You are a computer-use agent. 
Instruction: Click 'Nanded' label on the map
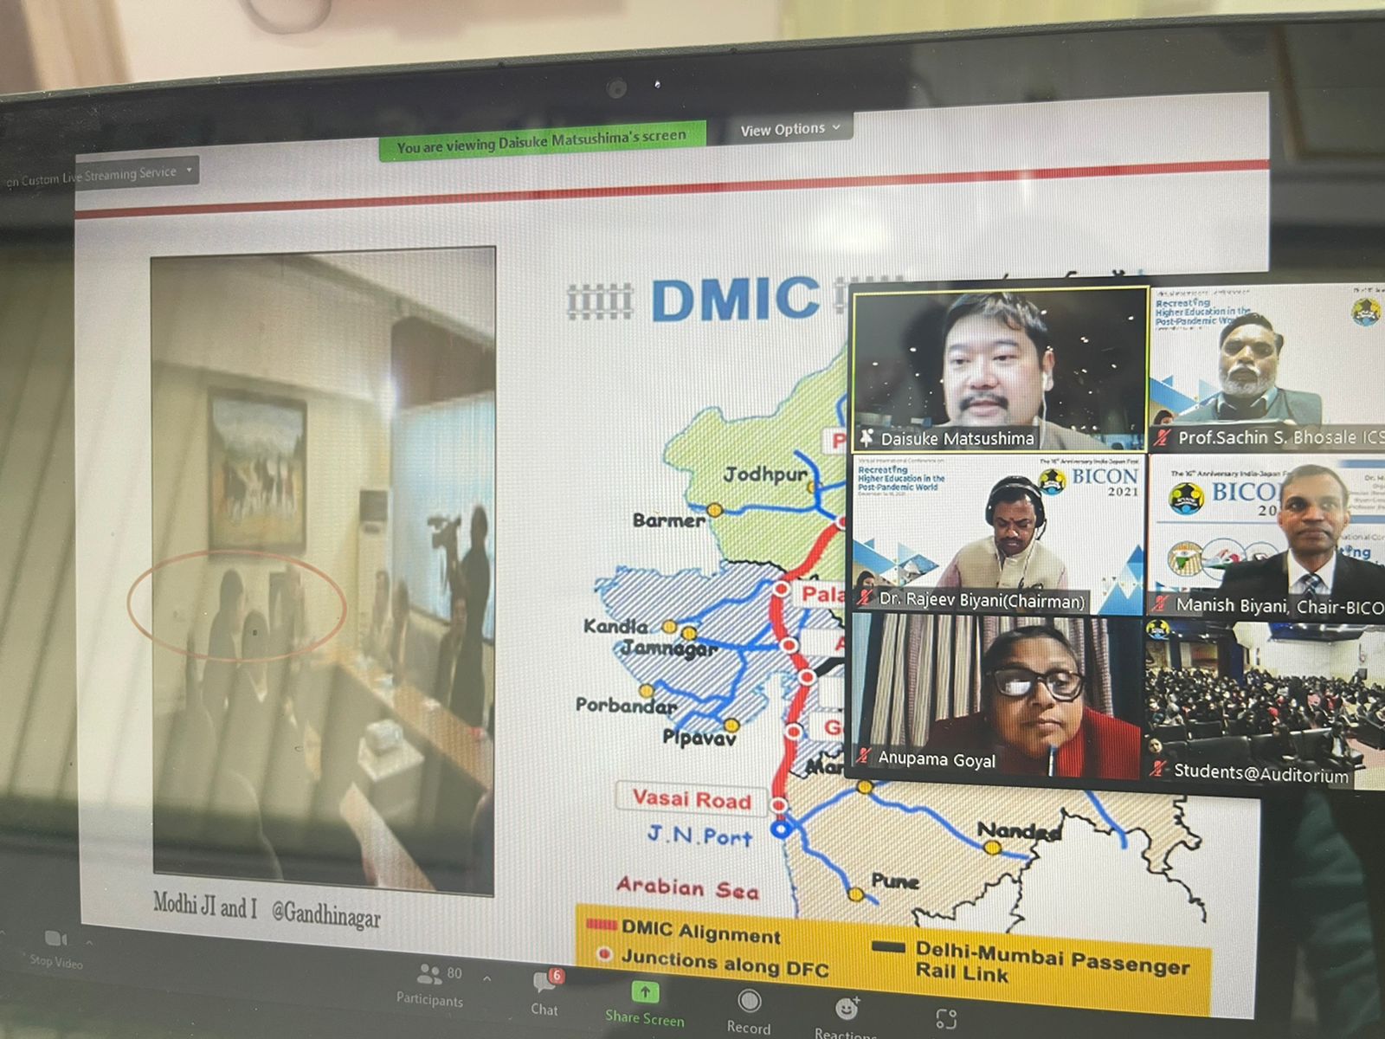click(1019, 831)
